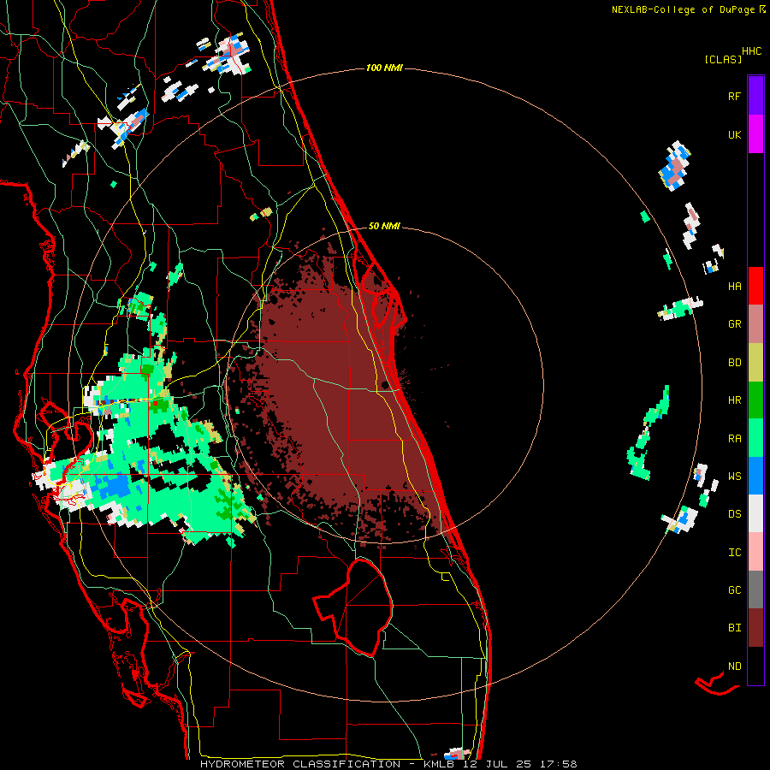Click the HHC product label
Screen dimensions: 770x770
point(751,50)
